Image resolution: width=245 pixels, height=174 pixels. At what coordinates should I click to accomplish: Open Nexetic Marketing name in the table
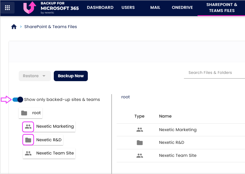[178, 130]
